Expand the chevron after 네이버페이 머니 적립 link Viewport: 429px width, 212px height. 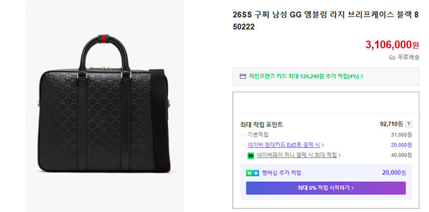[x=339, y=155]
